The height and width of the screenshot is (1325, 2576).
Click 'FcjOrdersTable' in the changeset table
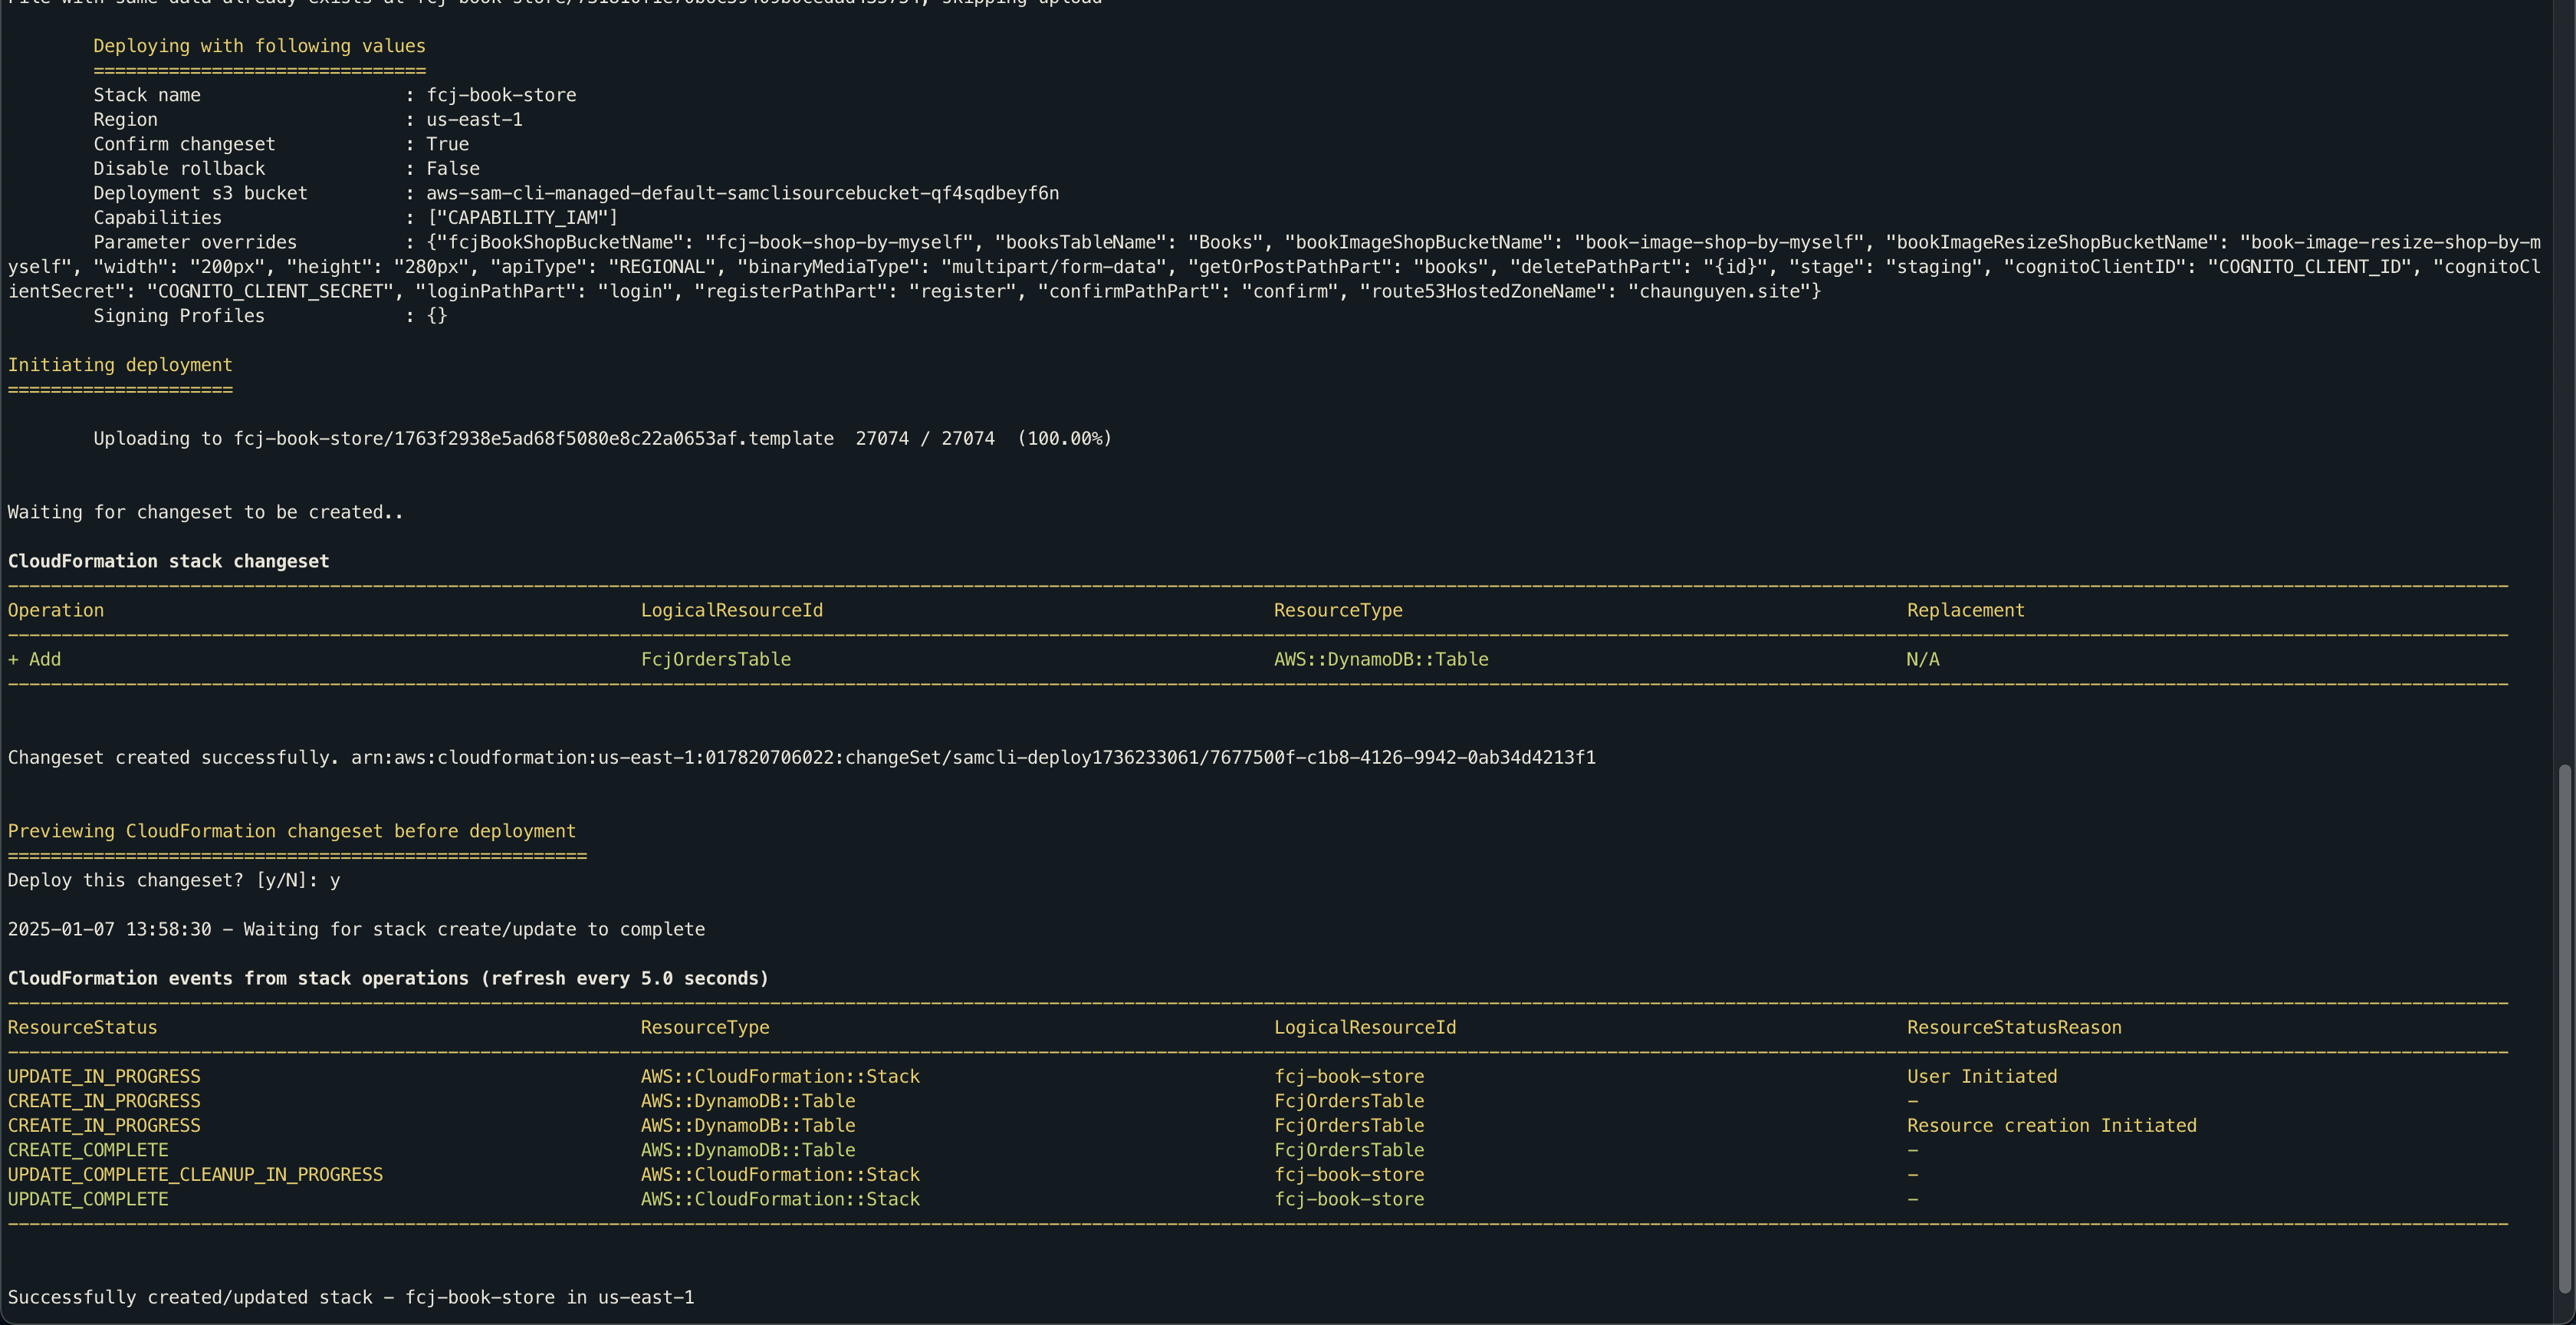[x=716, y=659]
